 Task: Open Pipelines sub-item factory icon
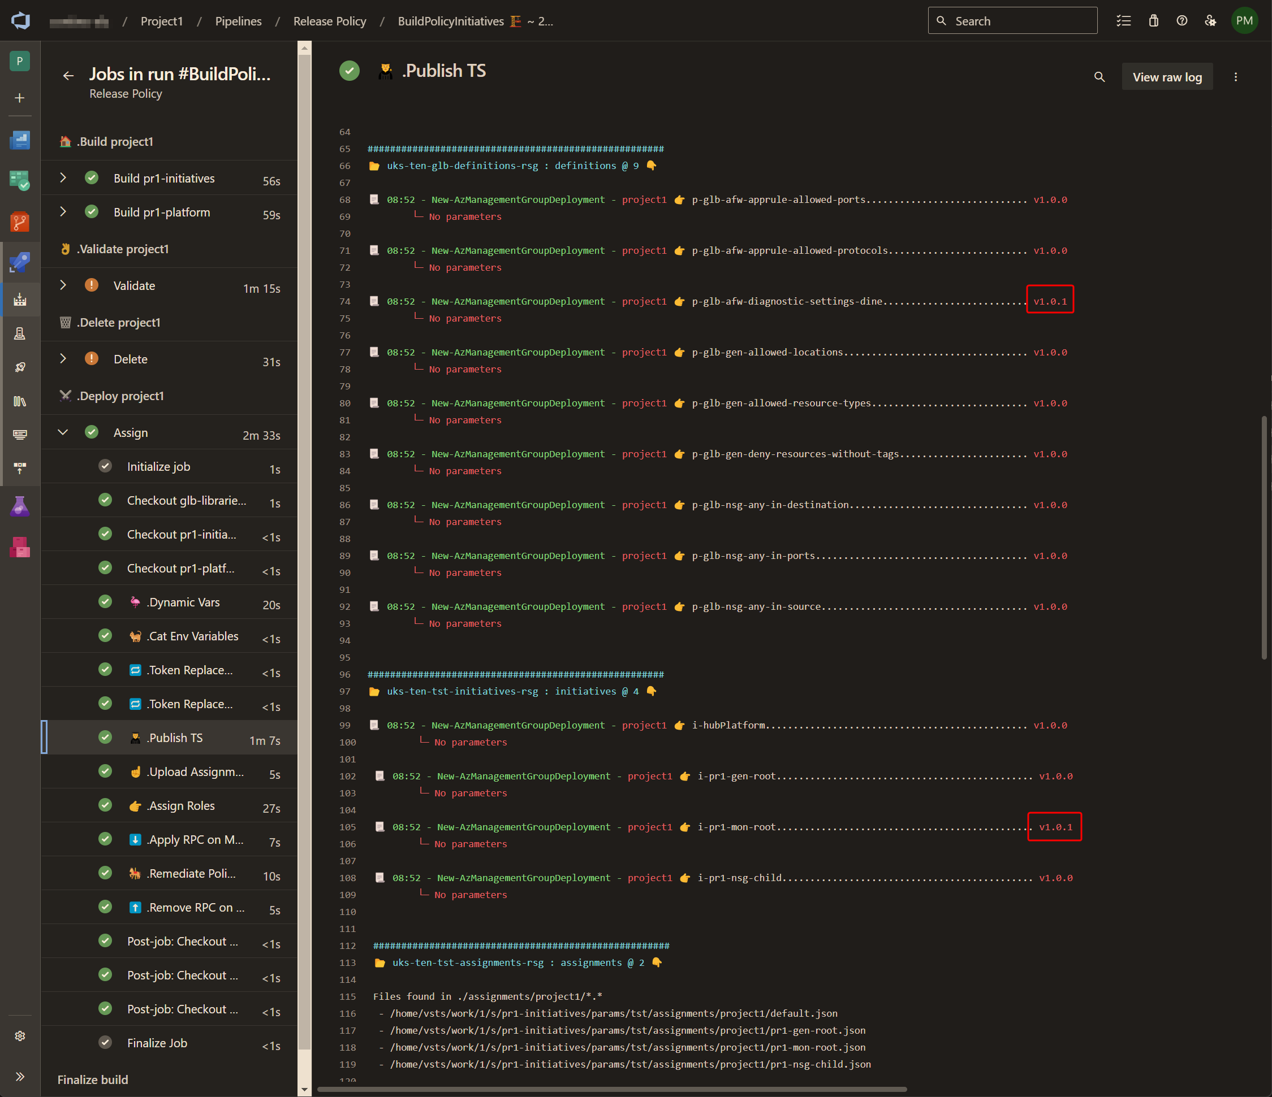point(20,300)
